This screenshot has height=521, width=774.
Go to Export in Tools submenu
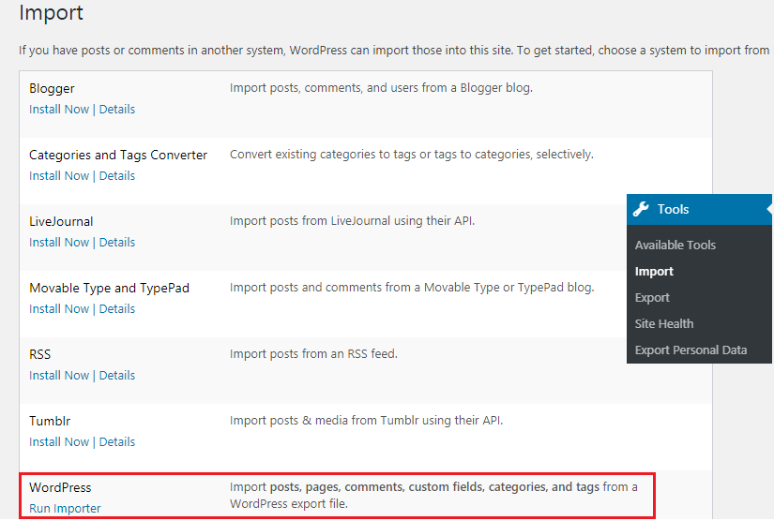coord(652,298)
